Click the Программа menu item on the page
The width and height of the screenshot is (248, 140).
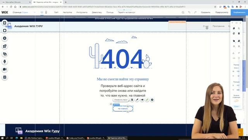click(219, 26)
